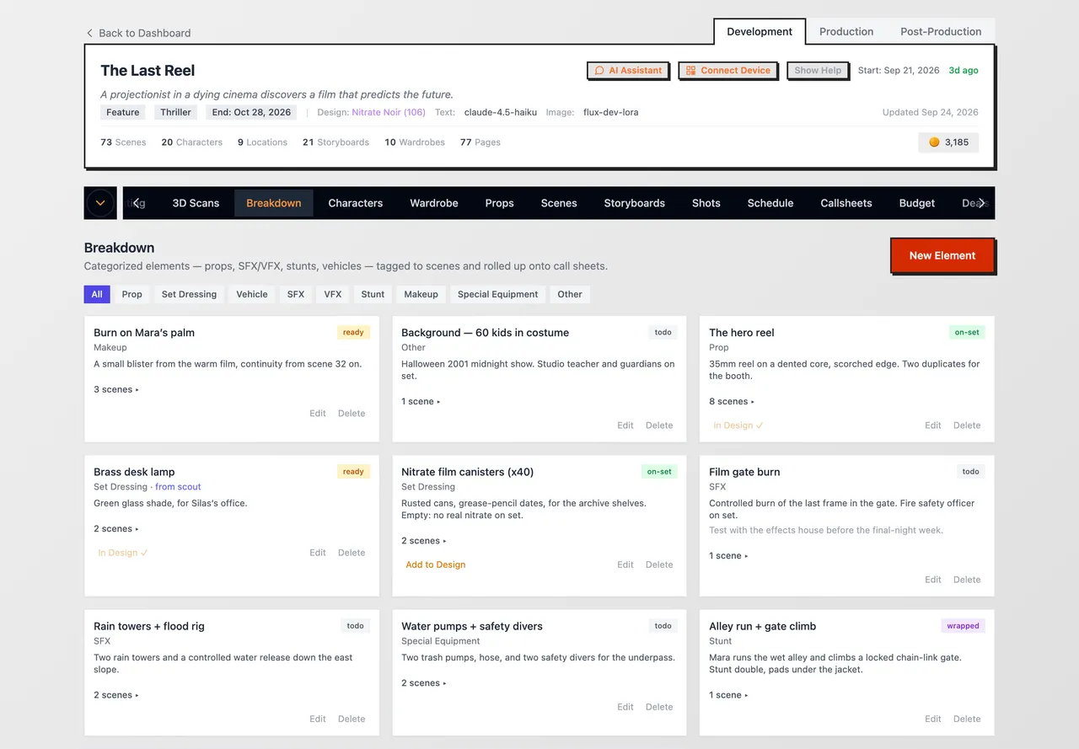Image resolution: width=1079 pixels, height=749 pixels.
Task: Delete the Film gate burn element
Action: (x=967, y=580)
